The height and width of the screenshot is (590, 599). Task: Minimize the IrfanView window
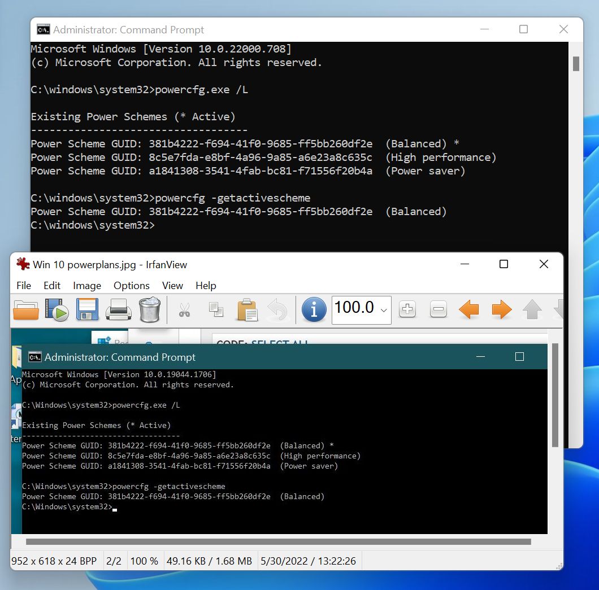click(x=465, y=264)
